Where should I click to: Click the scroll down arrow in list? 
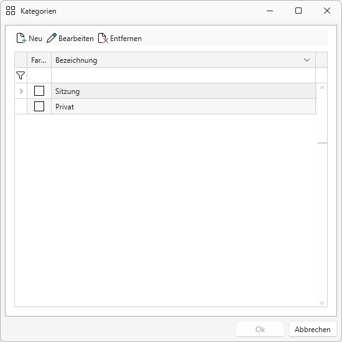click(x=322, y=303)
